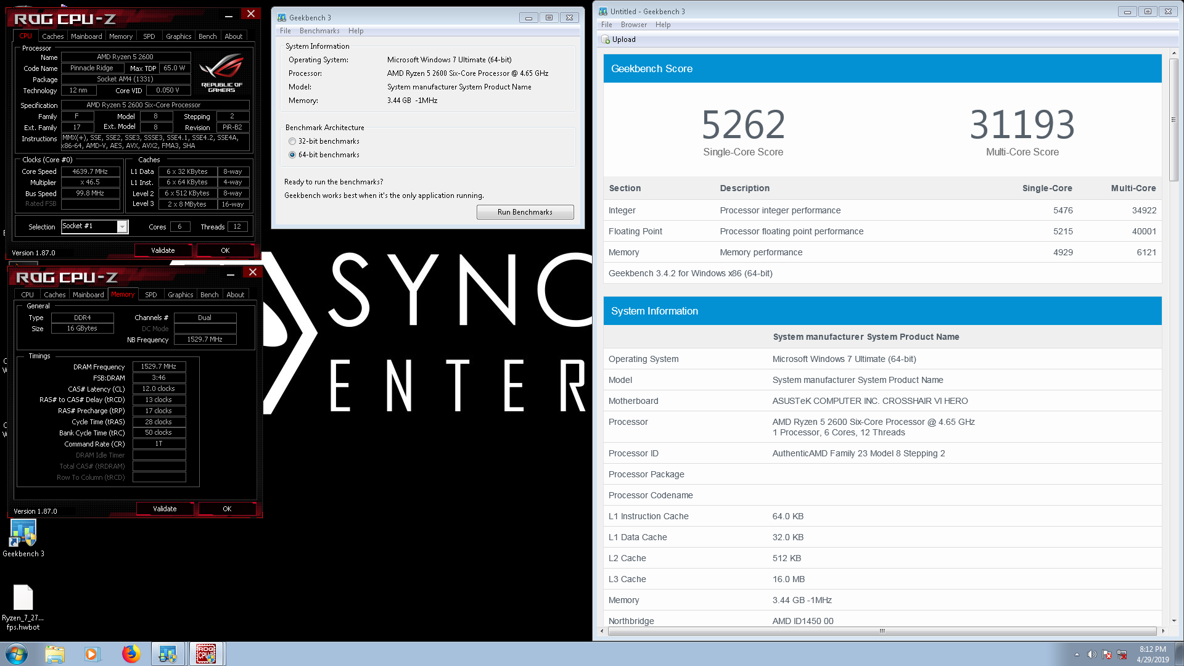This screenshot has height=666, width=1184.
Task: Open Ryzen hwbot file on desktop
Action: click(x=23, y=607)
